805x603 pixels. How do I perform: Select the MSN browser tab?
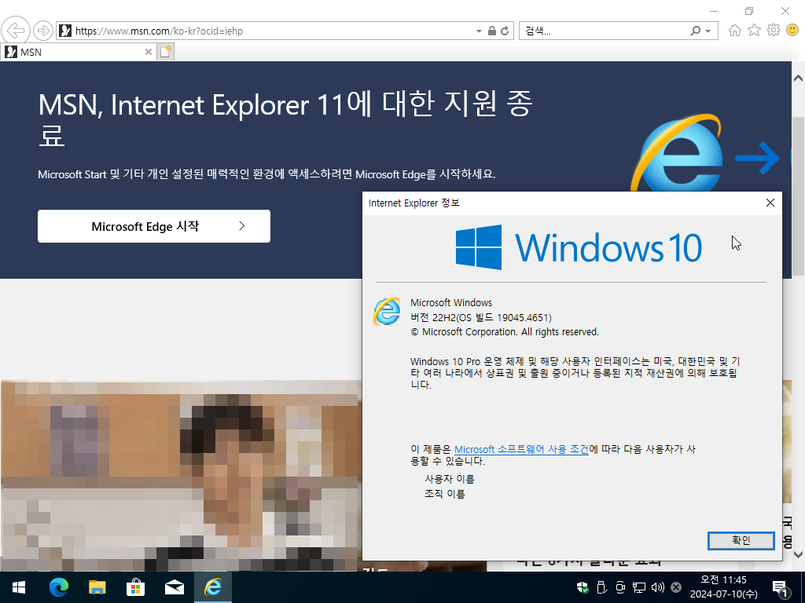point(78,52)
